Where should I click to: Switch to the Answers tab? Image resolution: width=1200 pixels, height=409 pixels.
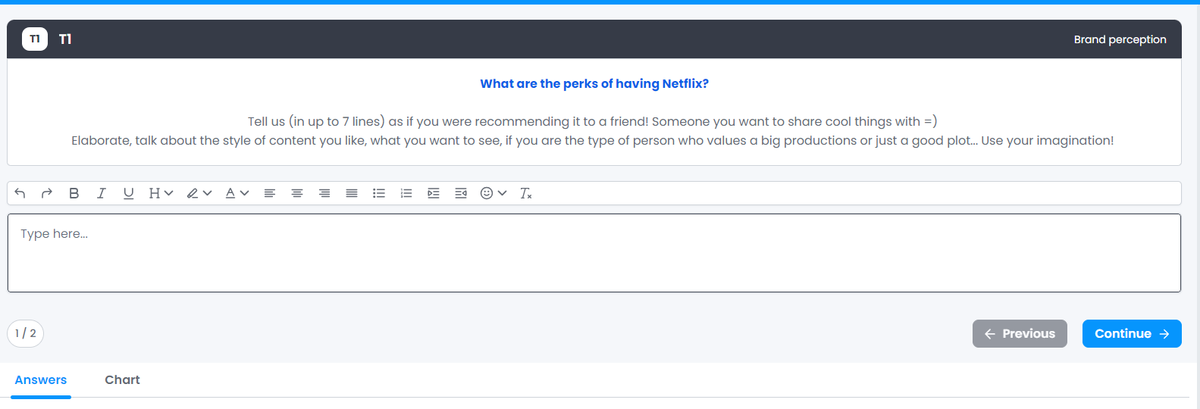pos(41,380)
